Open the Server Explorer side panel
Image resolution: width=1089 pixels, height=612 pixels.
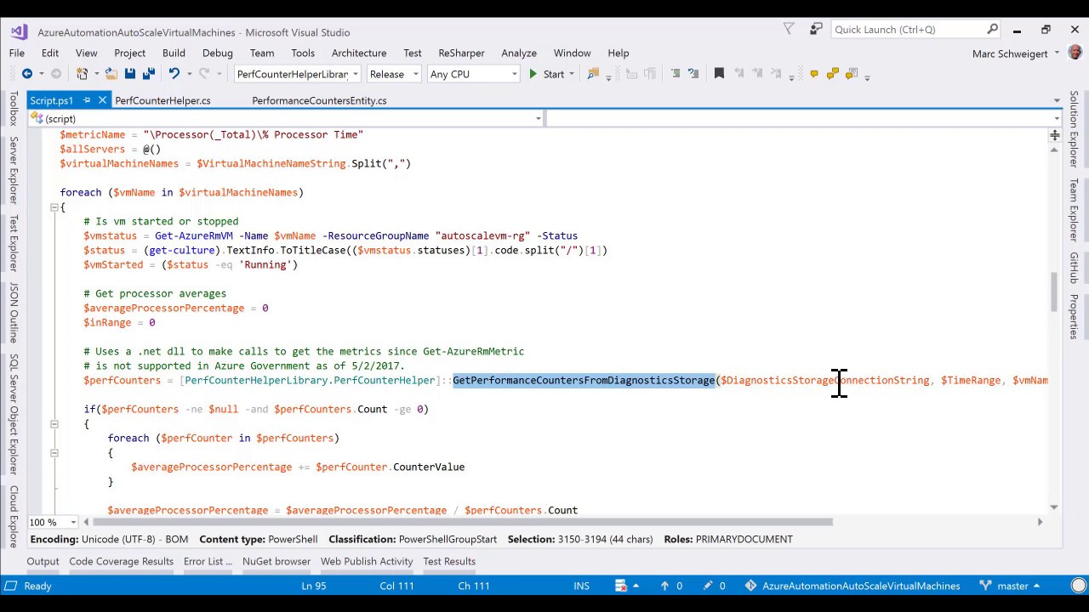14,169
